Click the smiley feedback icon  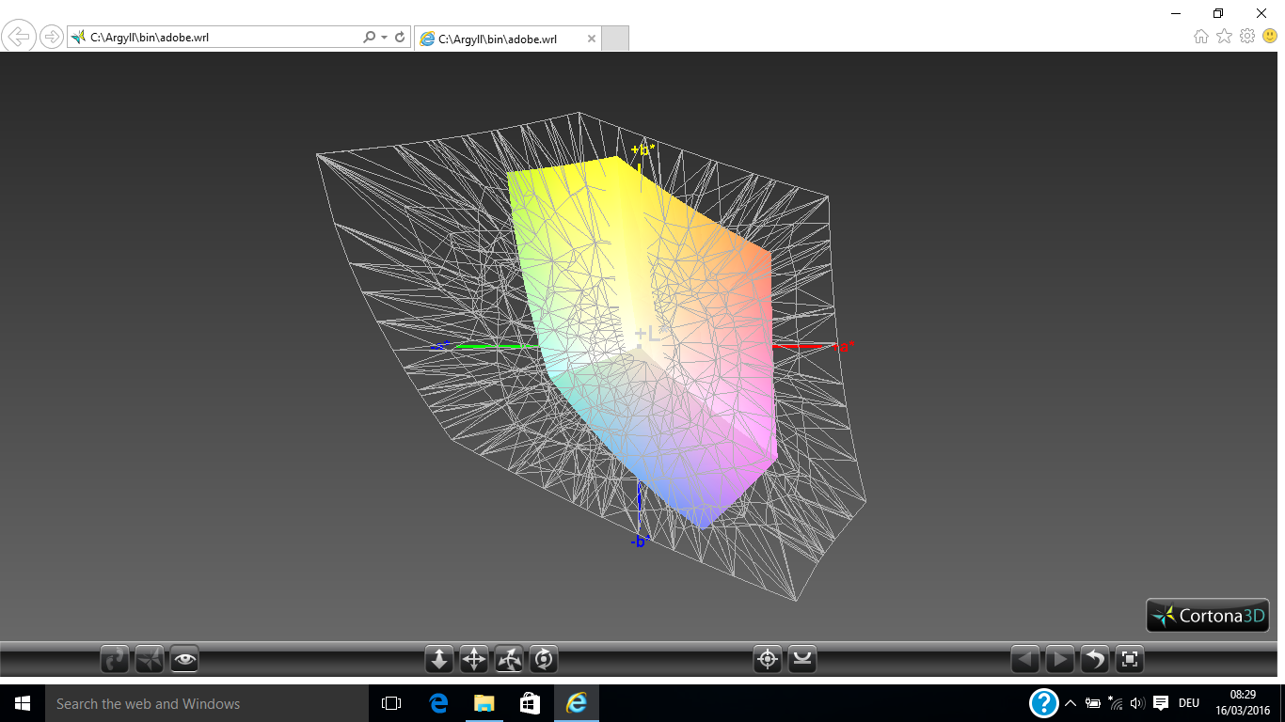(x=1270, y=37)
